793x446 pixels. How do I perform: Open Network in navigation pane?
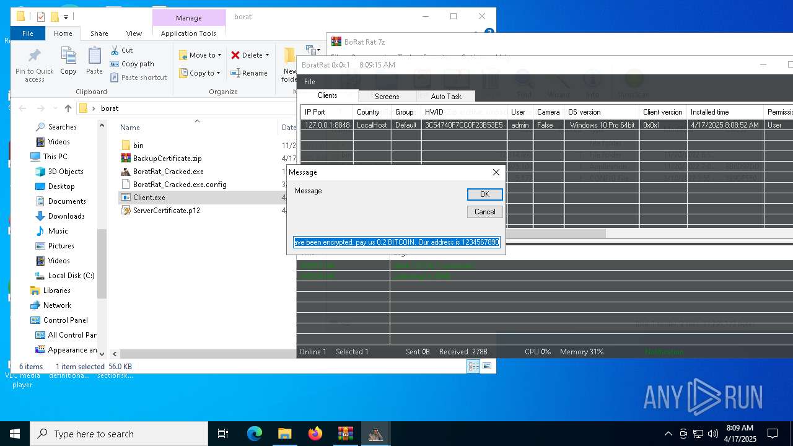click(x=57, y=305)
